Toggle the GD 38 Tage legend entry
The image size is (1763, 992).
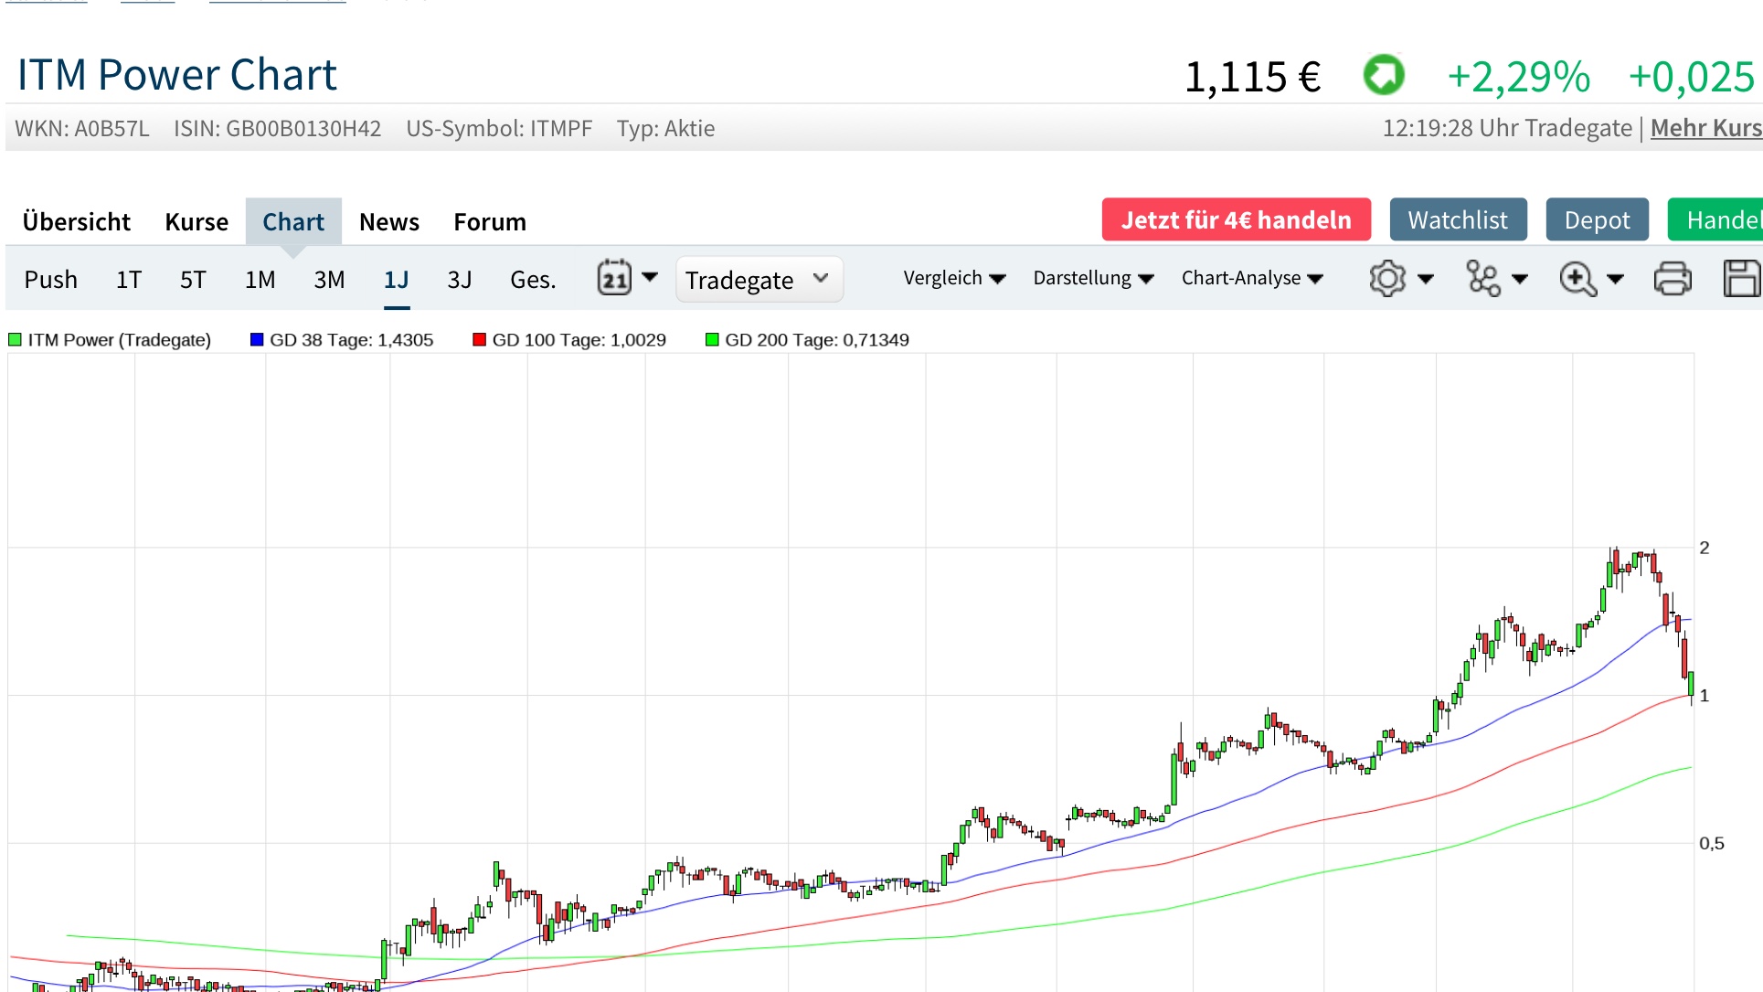tap(342, 340)
